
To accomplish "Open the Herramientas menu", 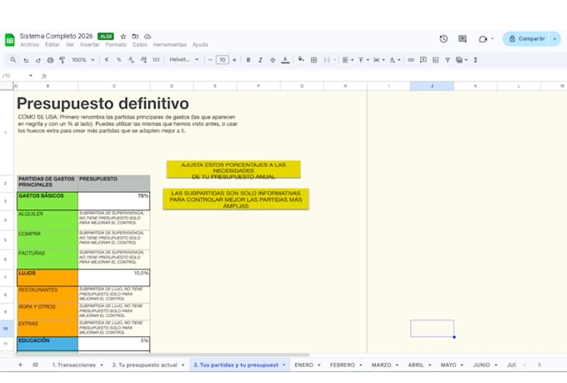I will [x=169, y=44].
